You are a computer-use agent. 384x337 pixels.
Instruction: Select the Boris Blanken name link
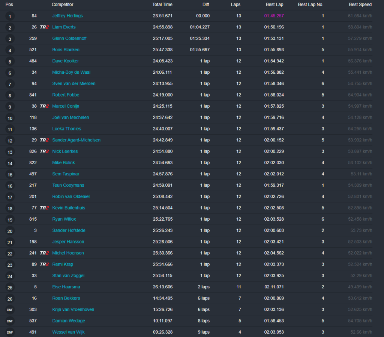66,50
